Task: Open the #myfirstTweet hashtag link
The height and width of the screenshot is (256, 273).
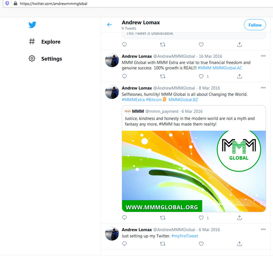Action: tap(184, 236)
